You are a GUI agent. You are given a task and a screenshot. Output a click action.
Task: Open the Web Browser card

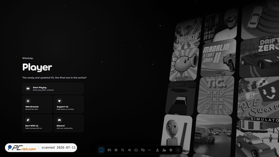pyautogui.click(x=37, y=104)
